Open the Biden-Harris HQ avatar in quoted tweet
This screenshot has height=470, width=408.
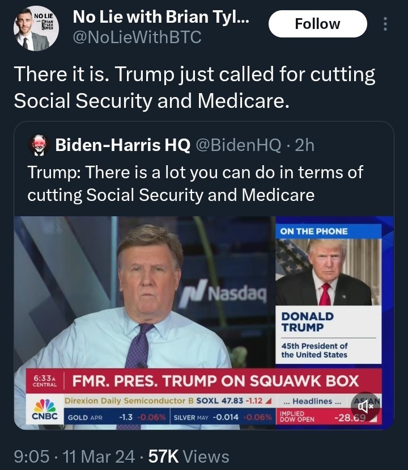pos(39,145)
